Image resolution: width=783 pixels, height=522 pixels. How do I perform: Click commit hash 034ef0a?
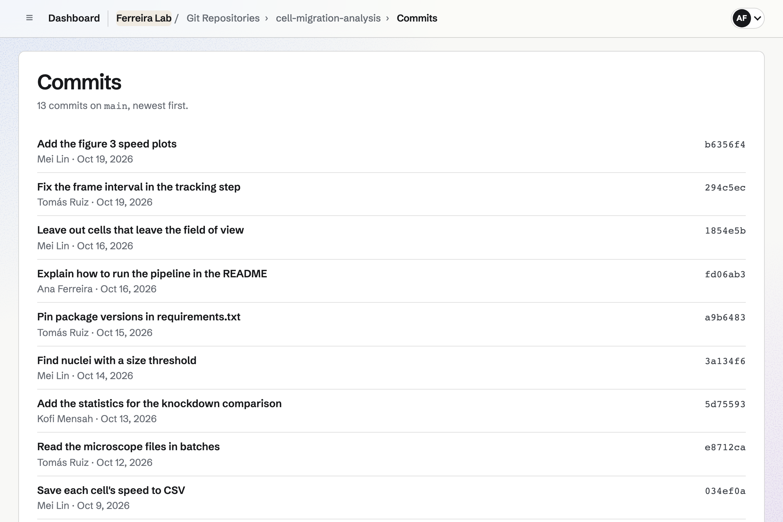click(725, 491)
